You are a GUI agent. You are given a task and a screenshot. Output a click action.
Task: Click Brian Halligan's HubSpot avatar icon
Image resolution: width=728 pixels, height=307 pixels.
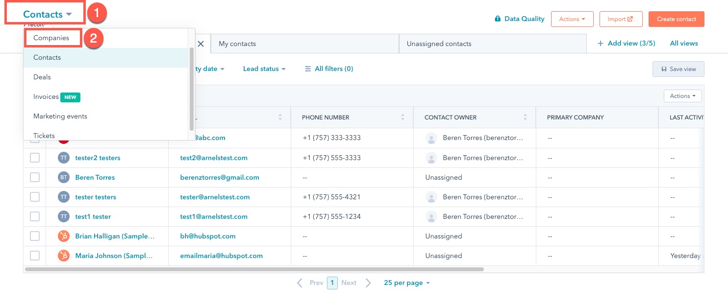(64, 236)
